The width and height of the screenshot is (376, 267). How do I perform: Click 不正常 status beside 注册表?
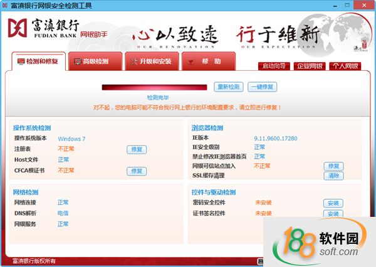point(66,149)
